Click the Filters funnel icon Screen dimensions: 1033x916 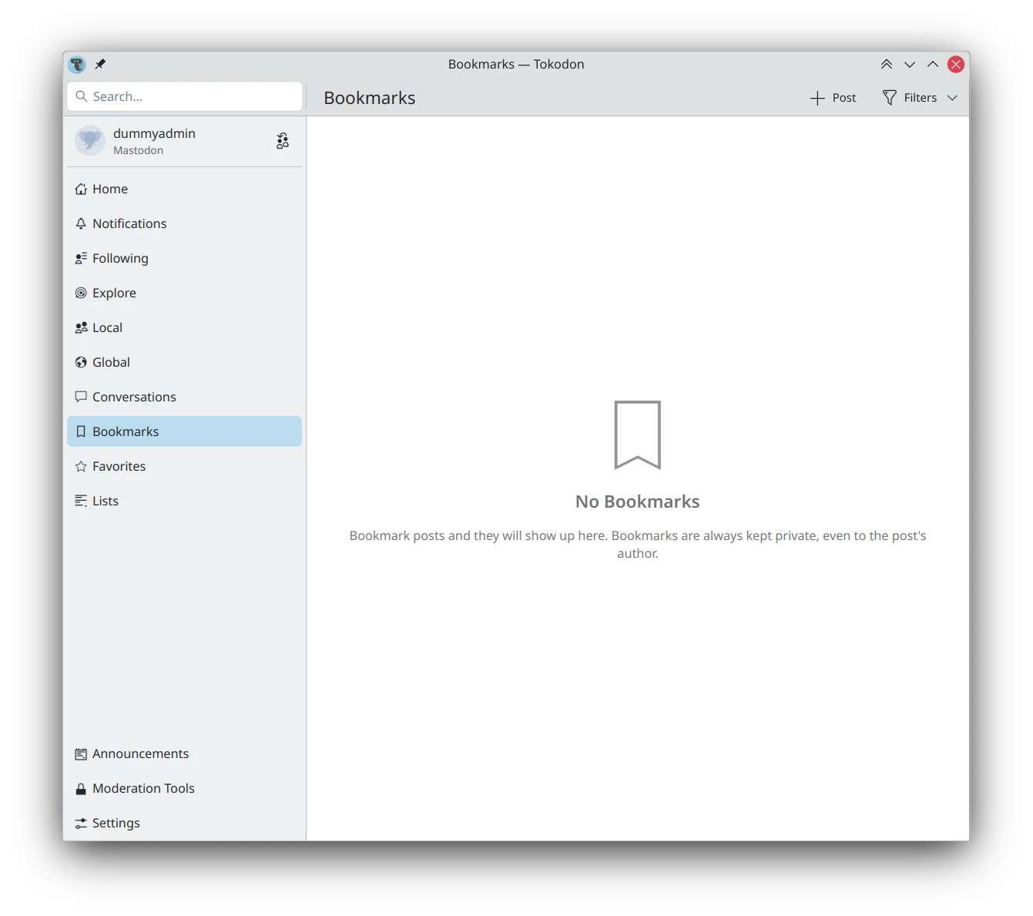(890, 98)
